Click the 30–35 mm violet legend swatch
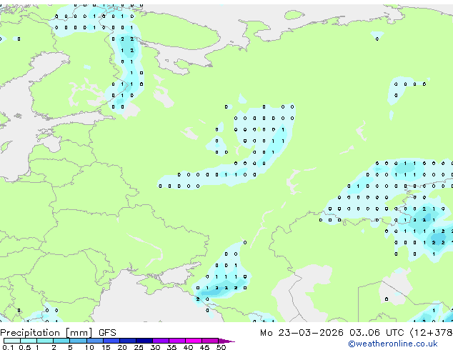 pyautogui.click(x=161, y=341)
